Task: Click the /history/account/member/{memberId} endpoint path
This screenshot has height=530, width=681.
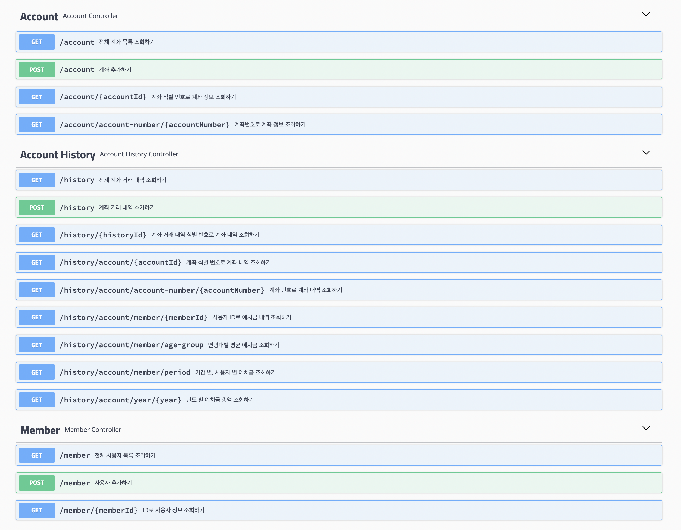Action: (134, 317)
